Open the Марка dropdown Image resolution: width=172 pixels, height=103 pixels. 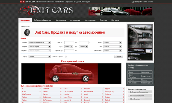(40, 47)
